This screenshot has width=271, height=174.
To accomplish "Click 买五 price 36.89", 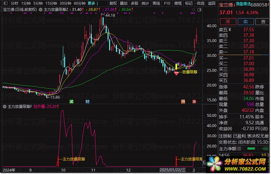I will tap(249, 80).
